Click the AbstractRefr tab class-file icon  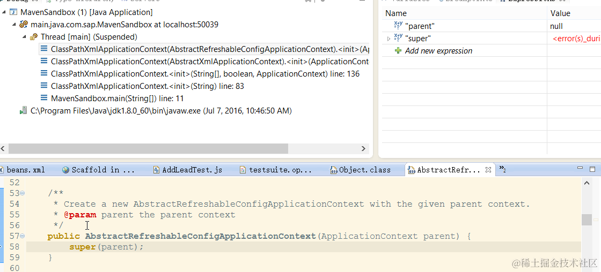(x=412, y=170)
